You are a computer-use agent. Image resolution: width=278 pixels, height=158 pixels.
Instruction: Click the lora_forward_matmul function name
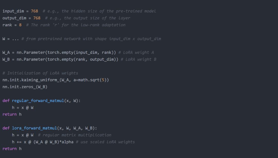pyautogui.click(x=34, y=128)
